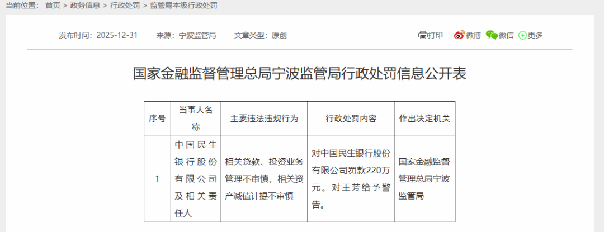Select the publish date 2025-12-31
604x232 pixels.
117,35
